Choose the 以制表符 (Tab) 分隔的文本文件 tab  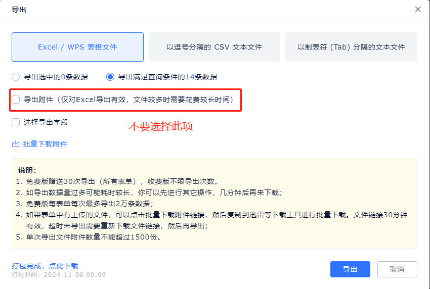point(351,47)
